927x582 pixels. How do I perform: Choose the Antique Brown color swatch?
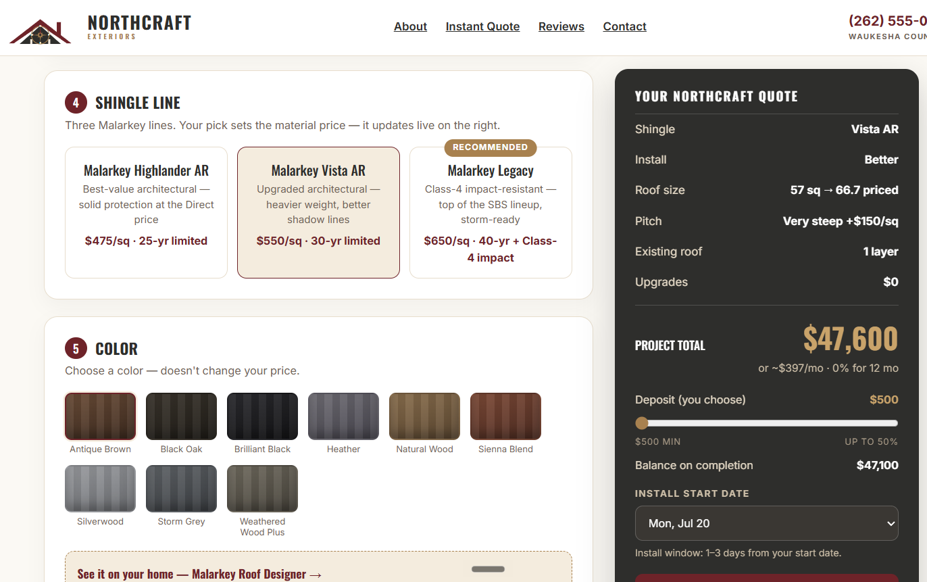tap(100, 416)
